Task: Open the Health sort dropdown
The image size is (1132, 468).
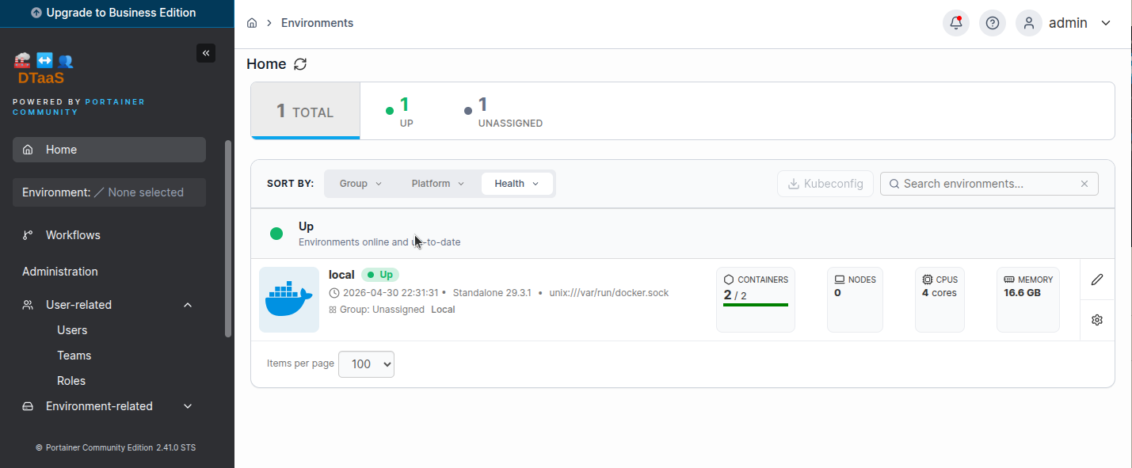Action: tap(516, 184)
